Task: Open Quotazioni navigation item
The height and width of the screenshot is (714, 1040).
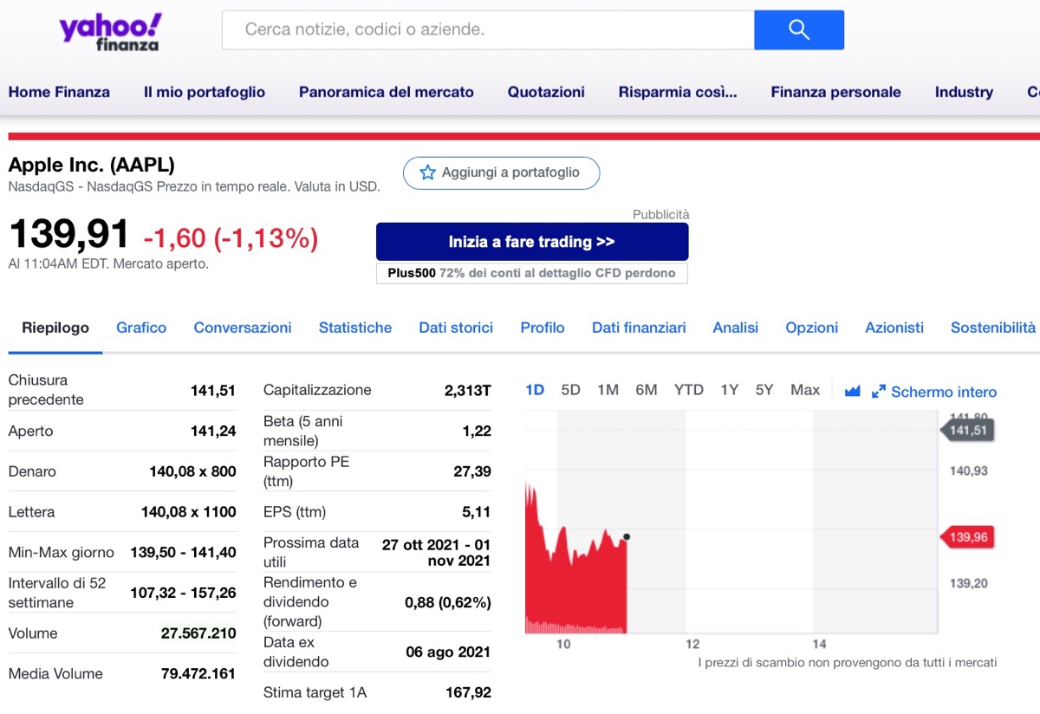Action: 546,92
